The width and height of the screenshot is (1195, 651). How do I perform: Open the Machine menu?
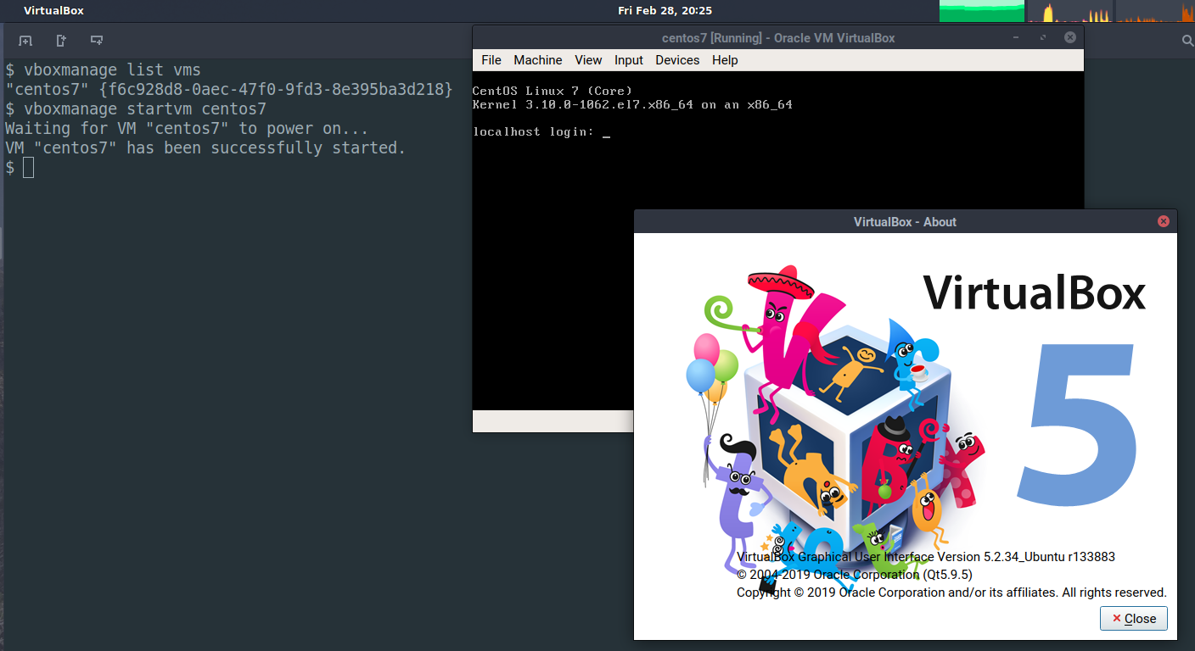click(537, 60)
